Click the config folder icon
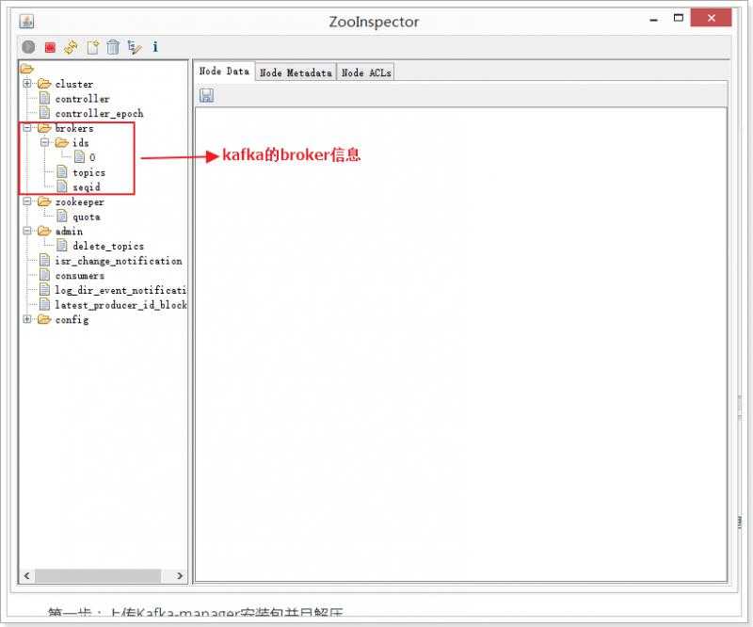Viewport: 753px width, 627px height. pyautogui.click(x=44, y=319)
